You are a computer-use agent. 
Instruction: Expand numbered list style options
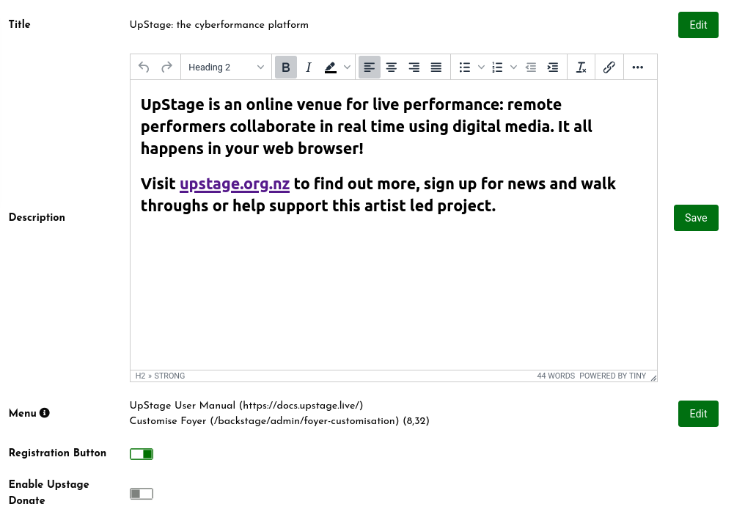click(x=514, y=67)
